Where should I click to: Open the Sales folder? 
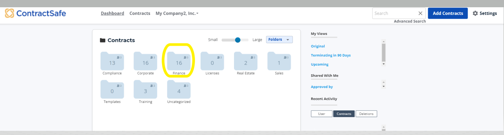point(279,61)
